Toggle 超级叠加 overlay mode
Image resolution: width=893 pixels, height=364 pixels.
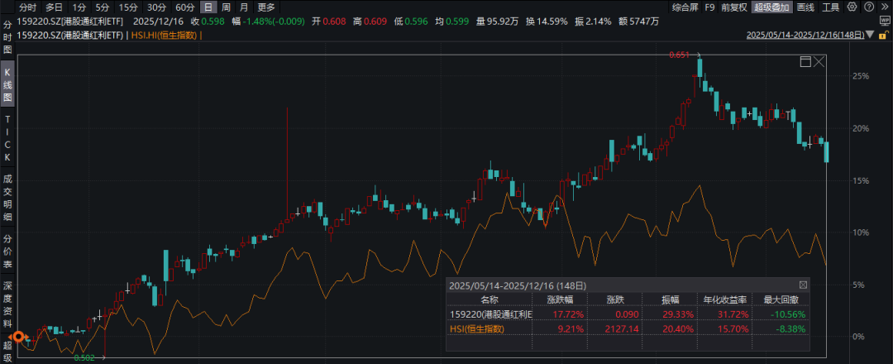coord(771,7)
